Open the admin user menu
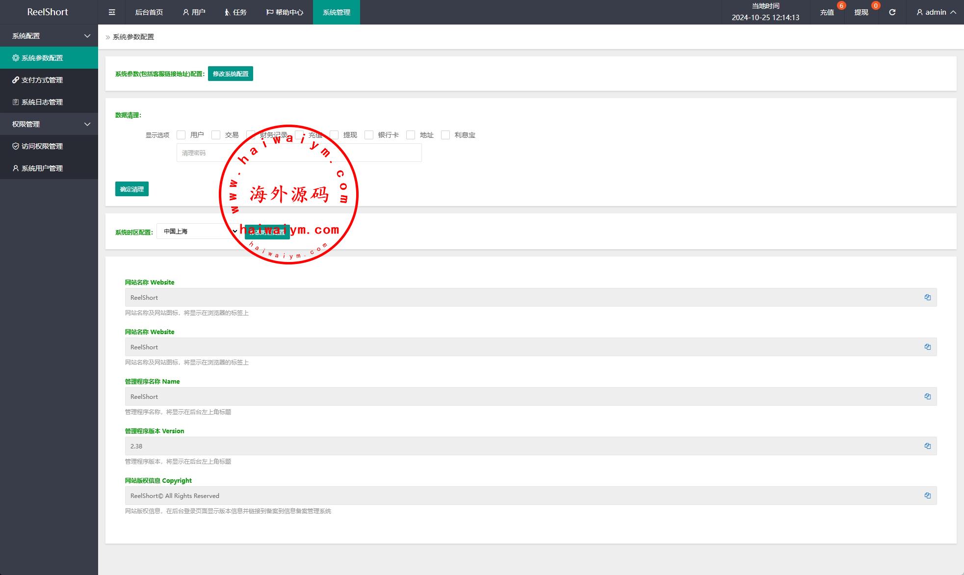 click(936, 12)
